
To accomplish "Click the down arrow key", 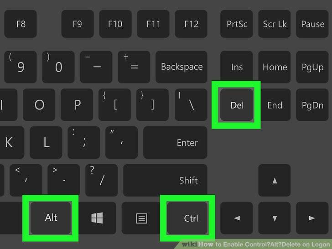I will 275,218.
